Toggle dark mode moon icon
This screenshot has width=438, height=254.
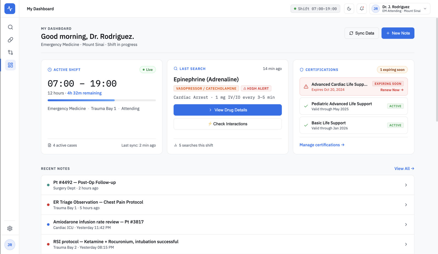tap(349, 9)
